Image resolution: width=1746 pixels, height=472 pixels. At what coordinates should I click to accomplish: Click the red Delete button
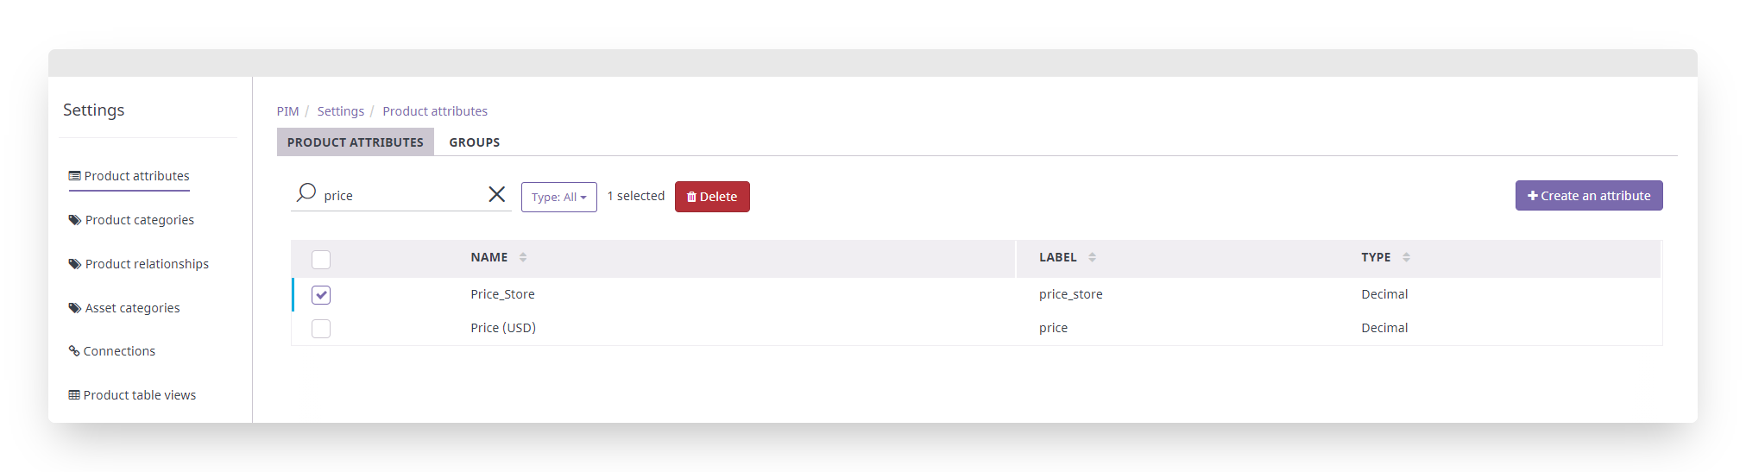(712, 197)
